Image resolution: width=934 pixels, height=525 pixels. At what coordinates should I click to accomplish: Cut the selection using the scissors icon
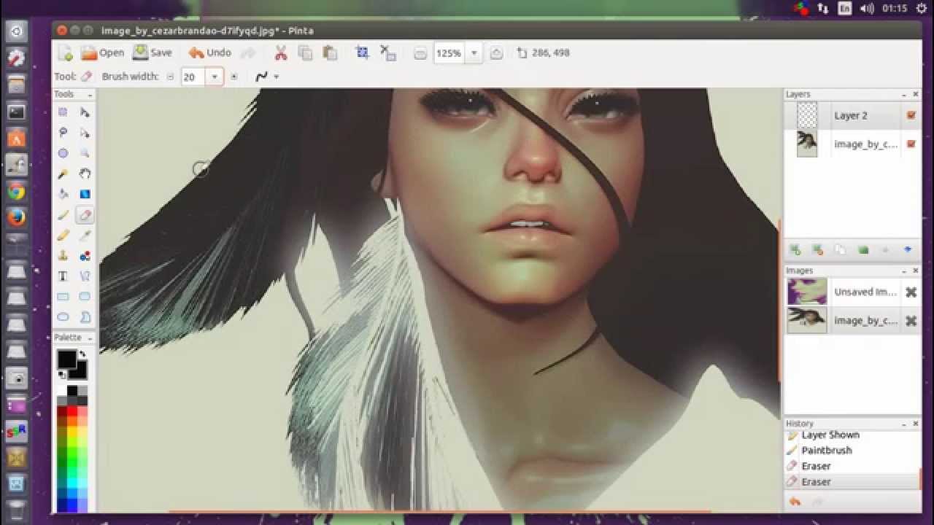[281, 52]
